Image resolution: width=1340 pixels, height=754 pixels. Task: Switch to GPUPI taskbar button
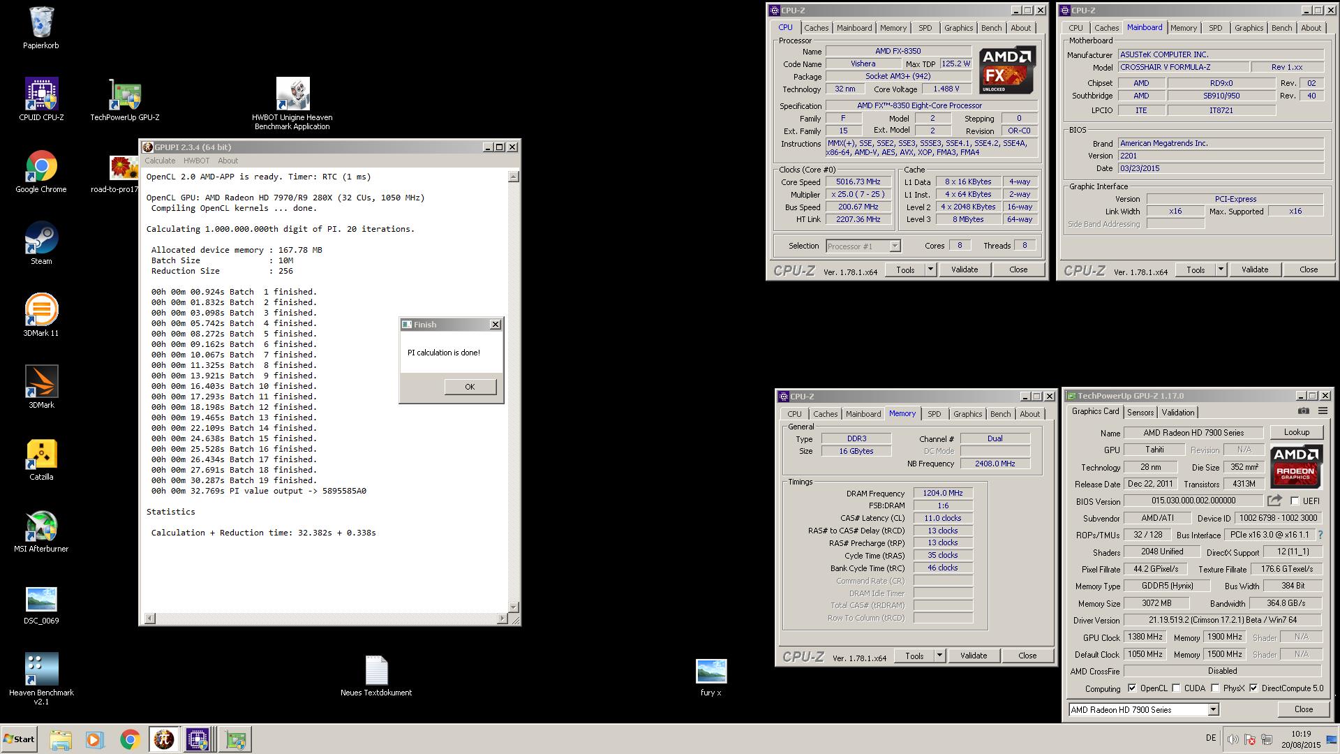click(164, 739)
